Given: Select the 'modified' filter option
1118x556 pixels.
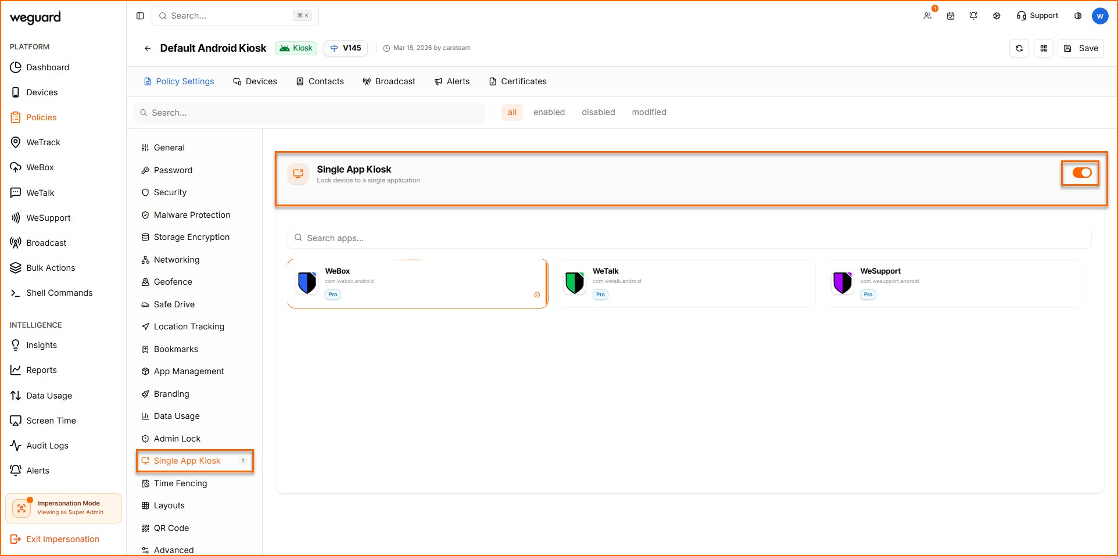Looking at the screenshot, I should pos(648,112).
